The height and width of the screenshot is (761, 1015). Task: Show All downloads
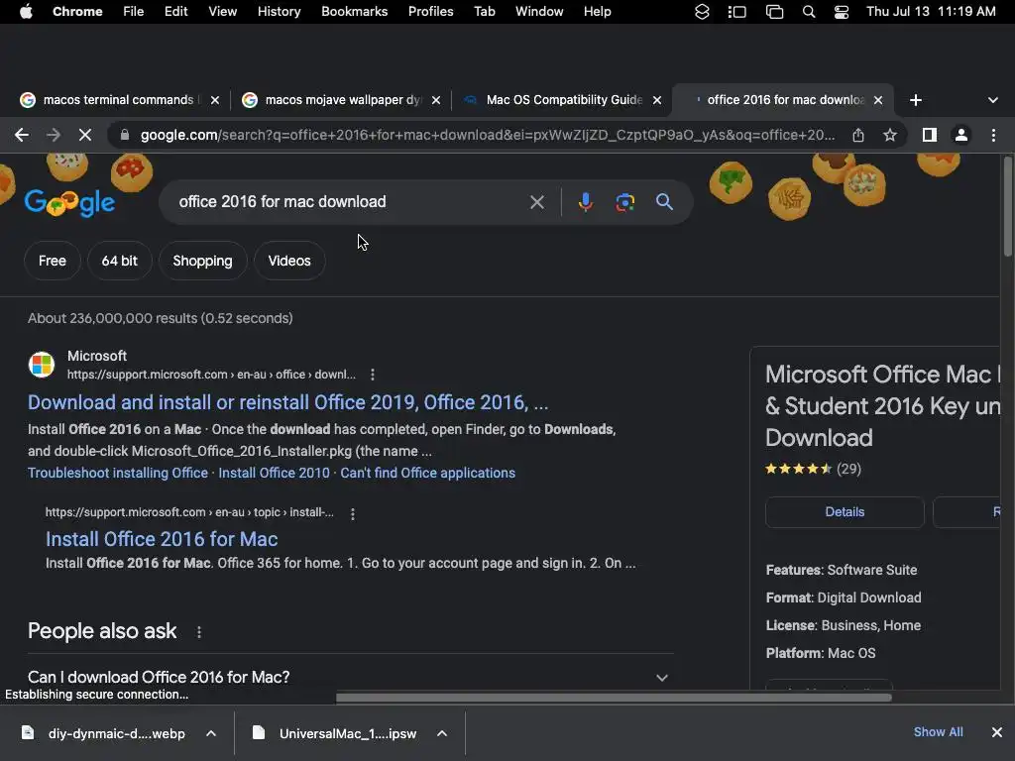[x=938, y=732]
